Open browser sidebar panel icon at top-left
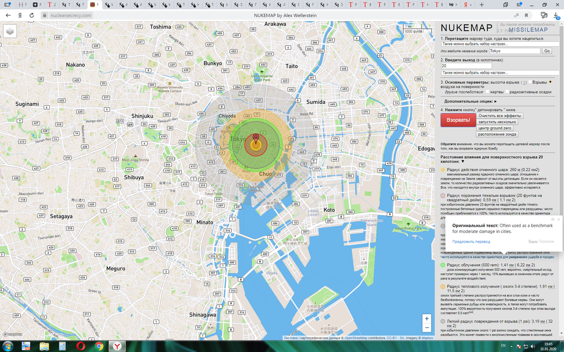The height and width of the screenshot is (352, 564). coord(7,5)
